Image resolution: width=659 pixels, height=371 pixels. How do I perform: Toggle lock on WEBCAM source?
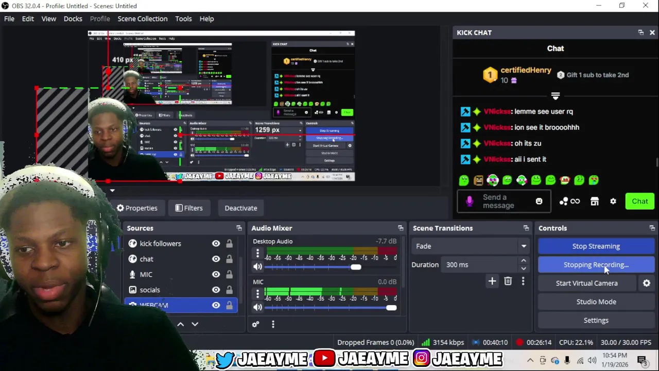point(229,306)
